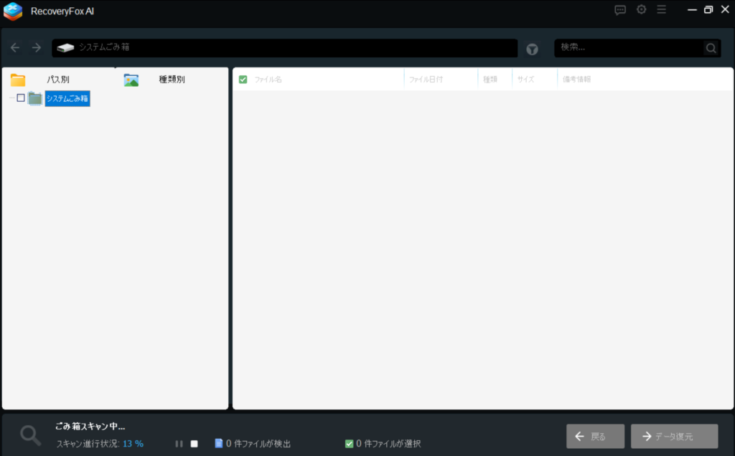Image resolution: width=735 pixels, height=456 pixels.
Task: Expand the システムごみ箱 tree node
Action: (x=11, y=98)
